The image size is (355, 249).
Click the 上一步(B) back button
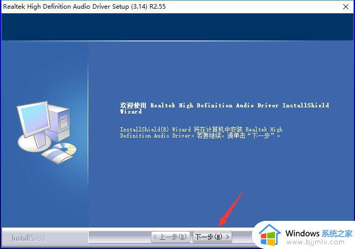pos(170,237)
